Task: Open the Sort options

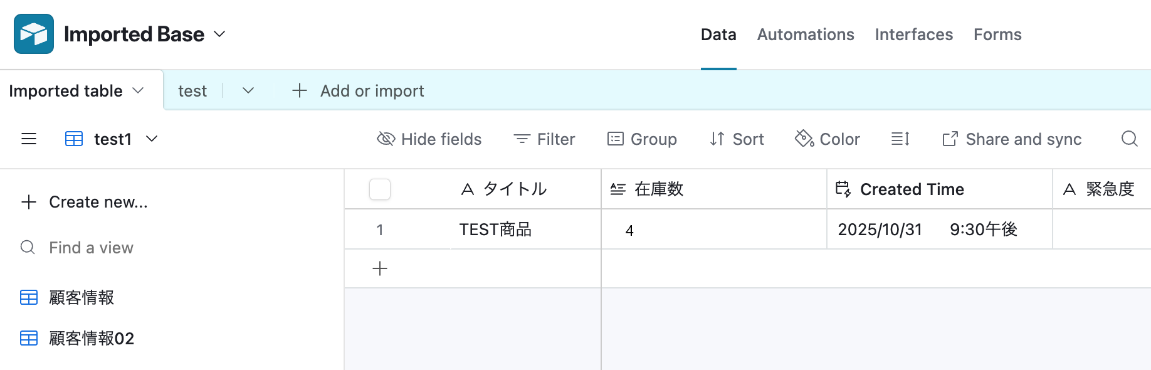Action: (x=737, y=139)
